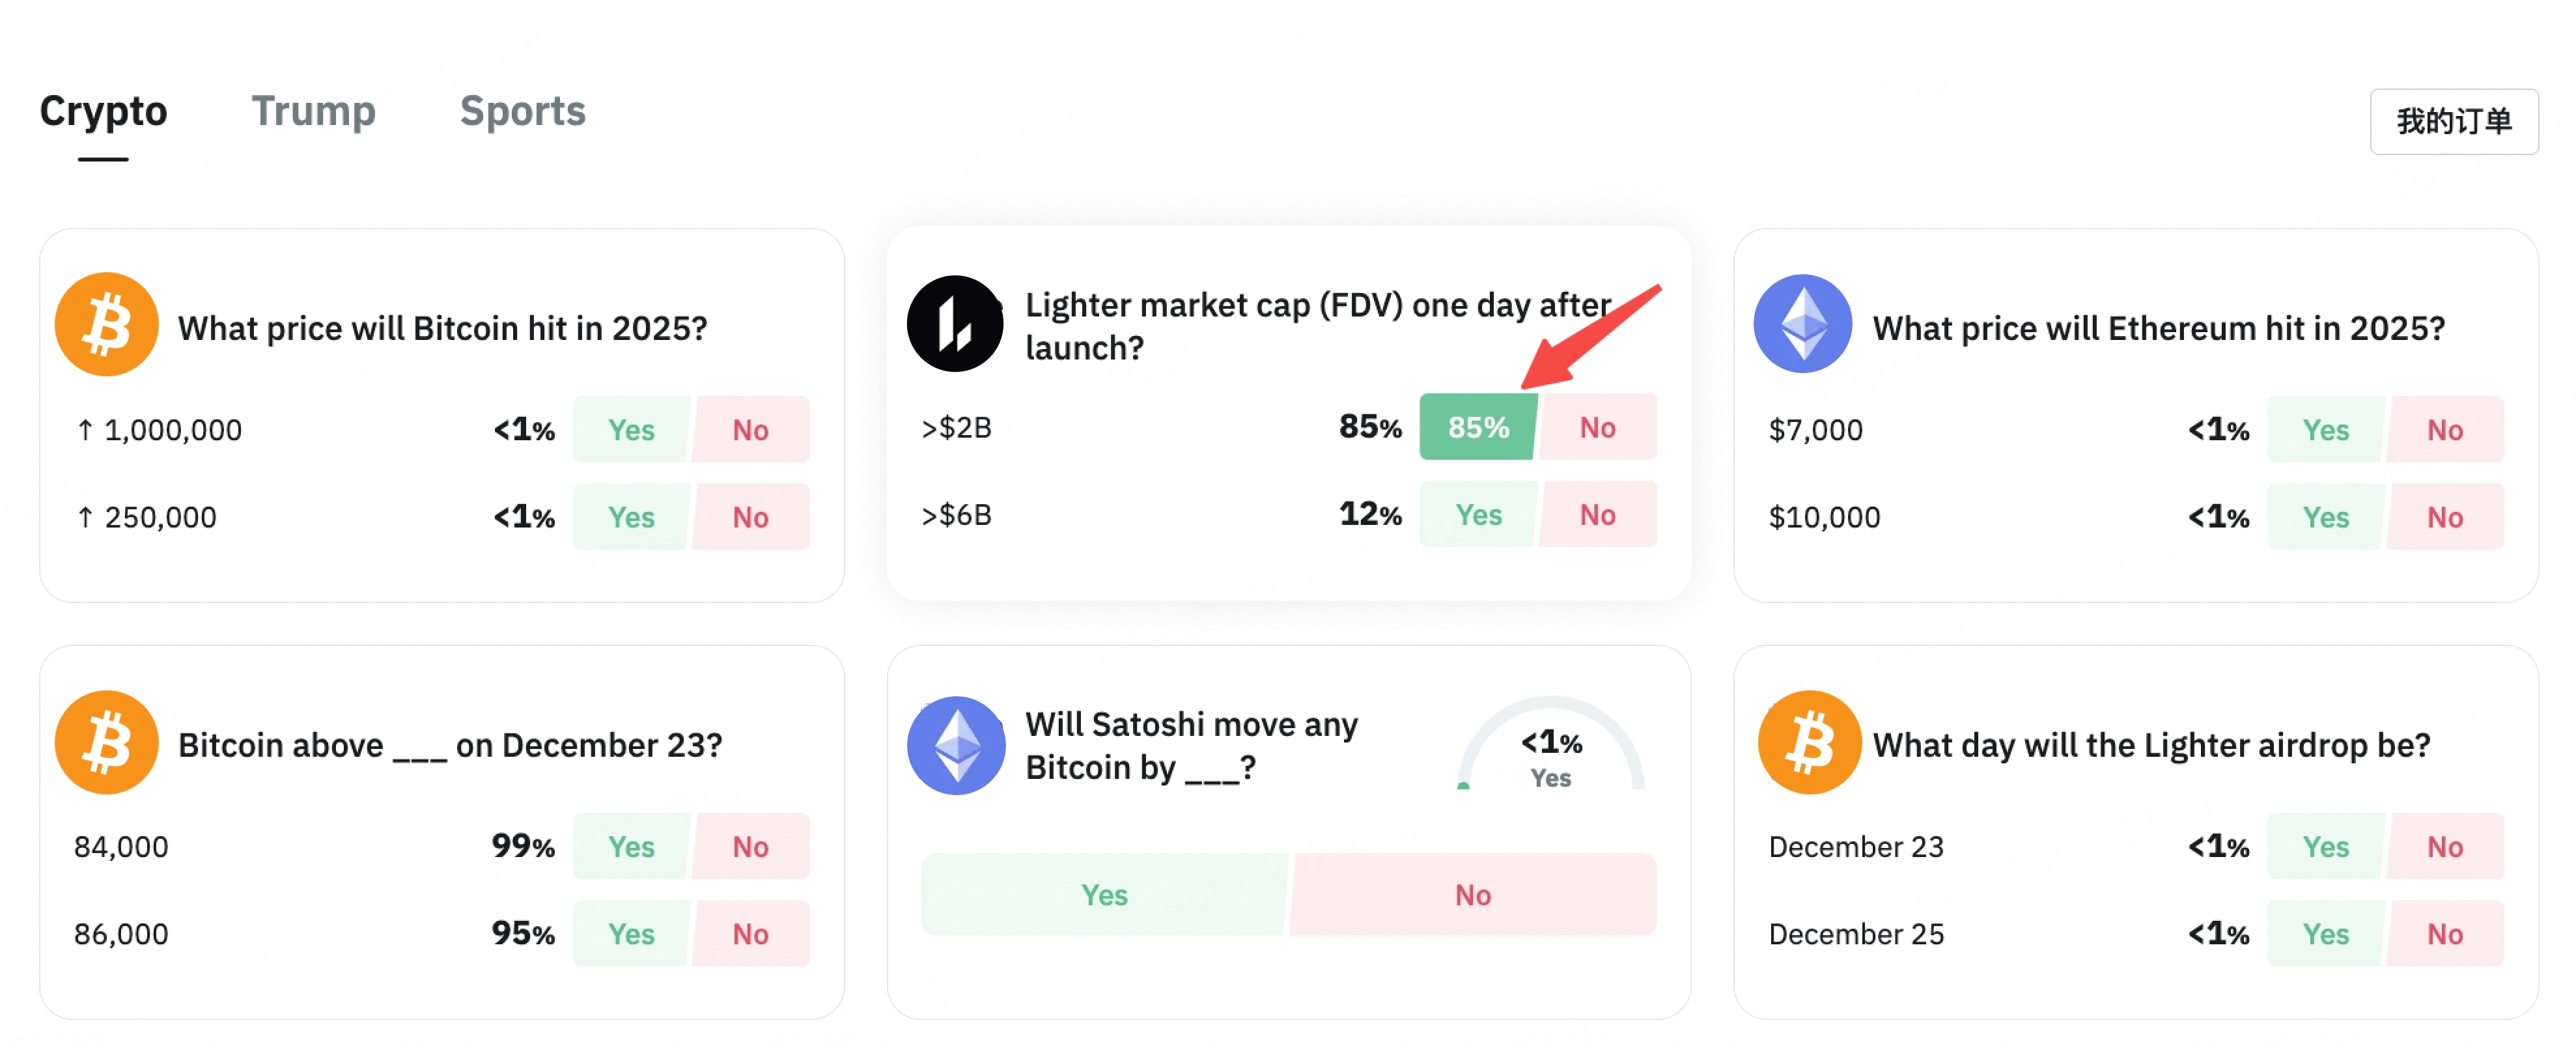Click the <1% Yes probability gauge
Image resolution: width=2576 pixels, height=1042 pixels.
click(1550, 755)
